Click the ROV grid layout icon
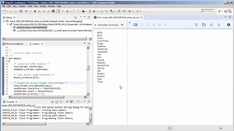Viewport: 234px width, 131px height. 196,25
